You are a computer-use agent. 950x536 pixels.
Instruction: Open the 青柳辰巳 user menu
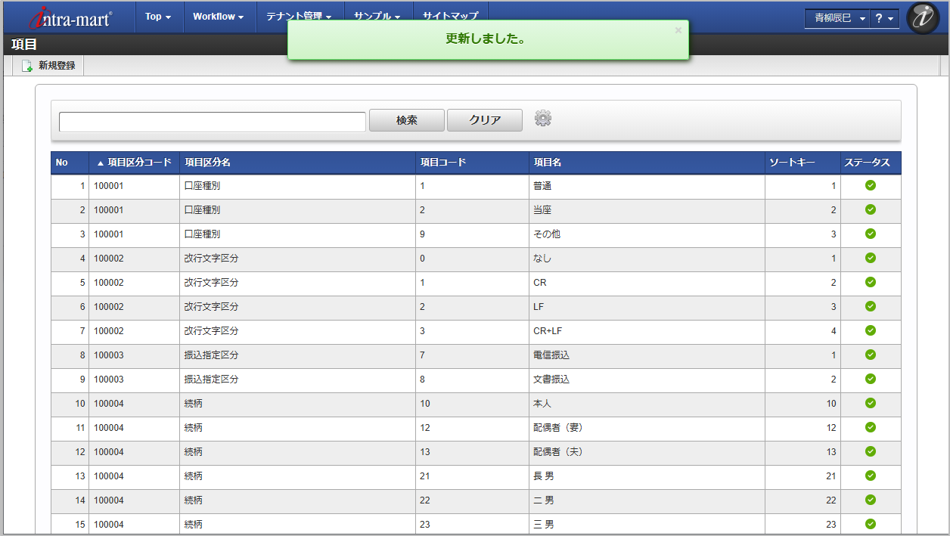coord(837,18)
